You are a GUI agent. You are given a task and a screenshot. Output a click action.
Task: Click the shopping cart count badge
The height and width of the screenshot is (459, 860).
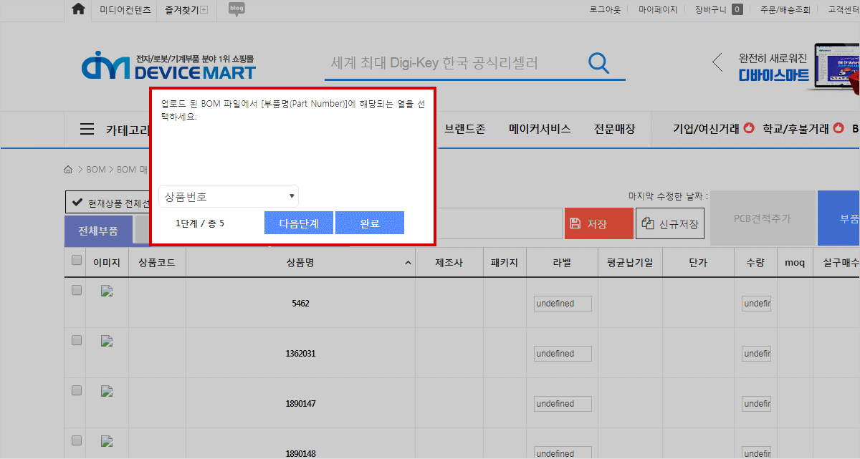pyautogui.click(x=737, y=10)
